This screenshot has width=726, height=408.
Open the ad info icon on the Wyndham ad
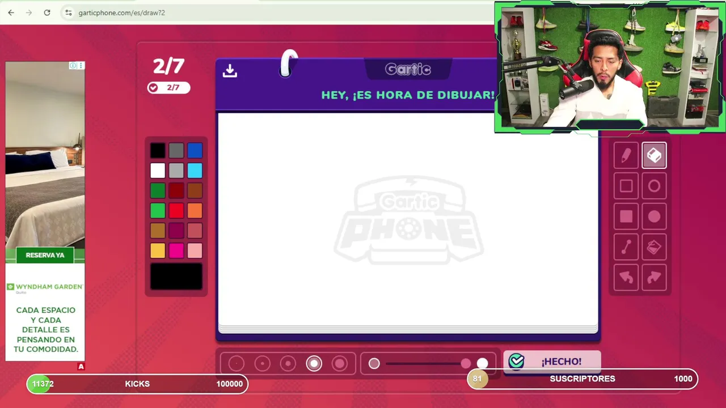pyautogui.click(x=73, y=66)
